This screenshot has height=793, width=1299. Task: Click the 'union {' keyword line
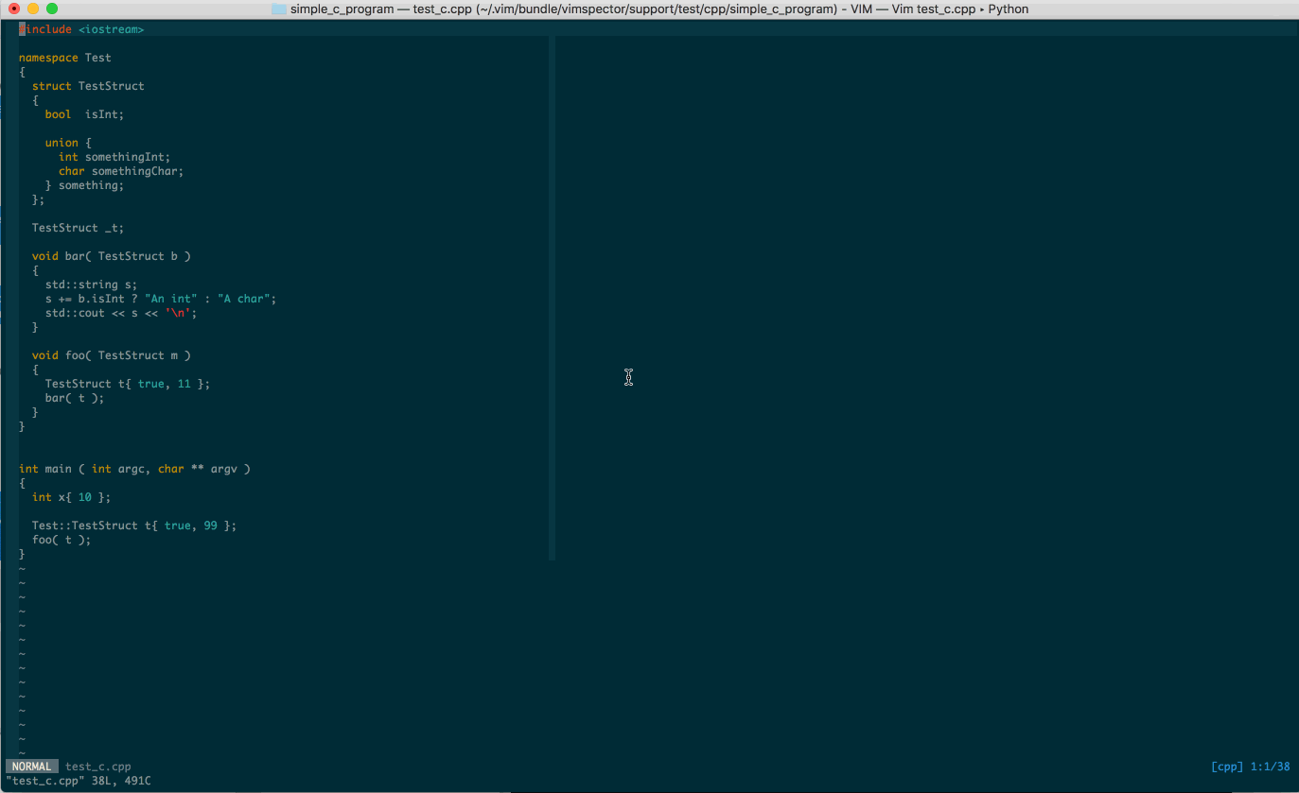click(68, 143)
